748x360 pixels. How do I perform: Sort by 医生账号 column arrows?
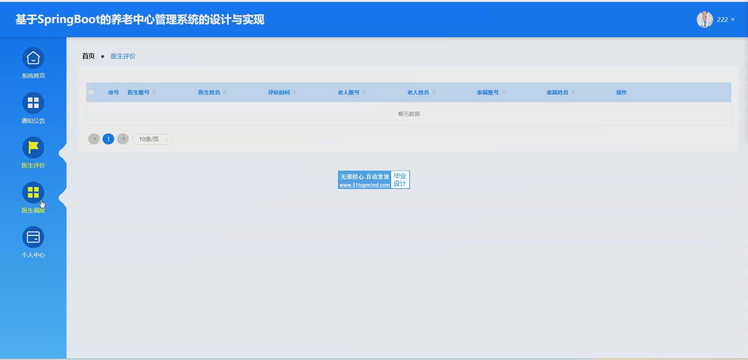pyautogui.click(x=154, y=92)
